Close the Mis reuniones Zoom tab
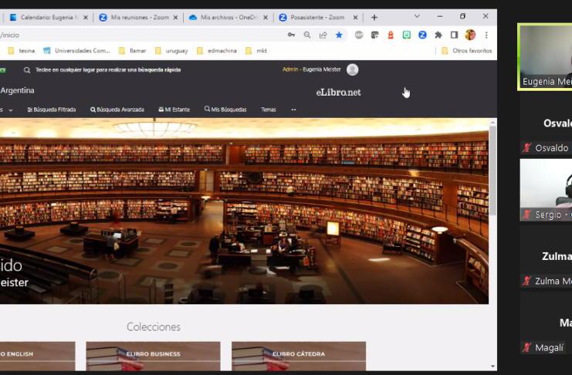The width and height of the screenshot is (572, 375). [x=175, y=18]
